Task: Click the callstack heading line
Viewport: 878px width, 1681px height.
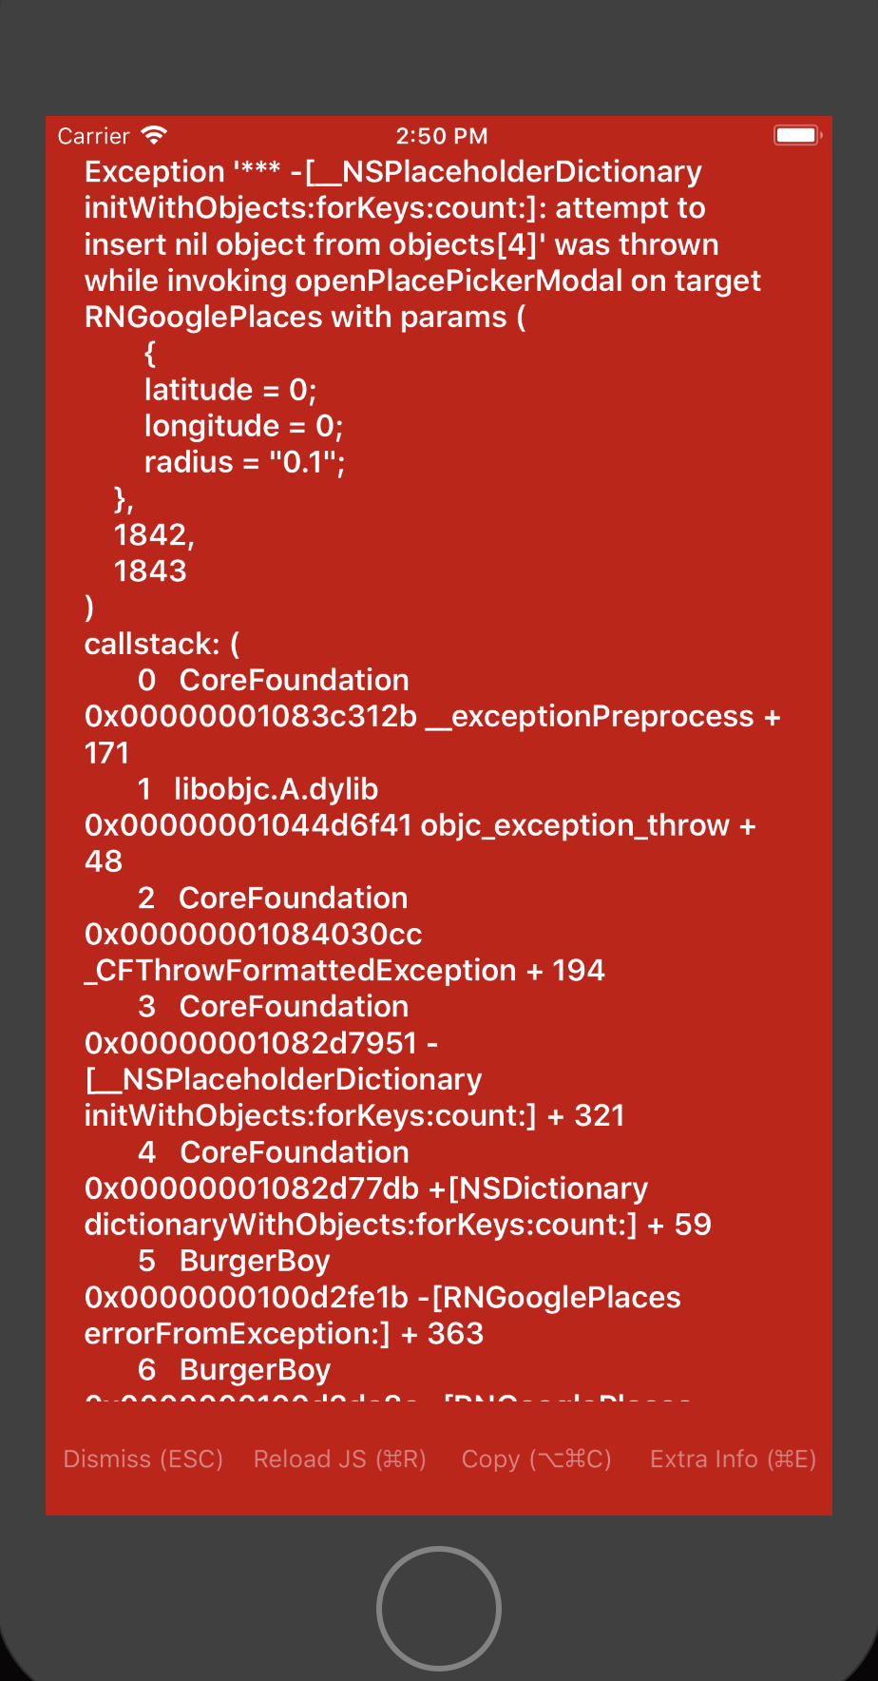Action: click(x=161, y=643)
